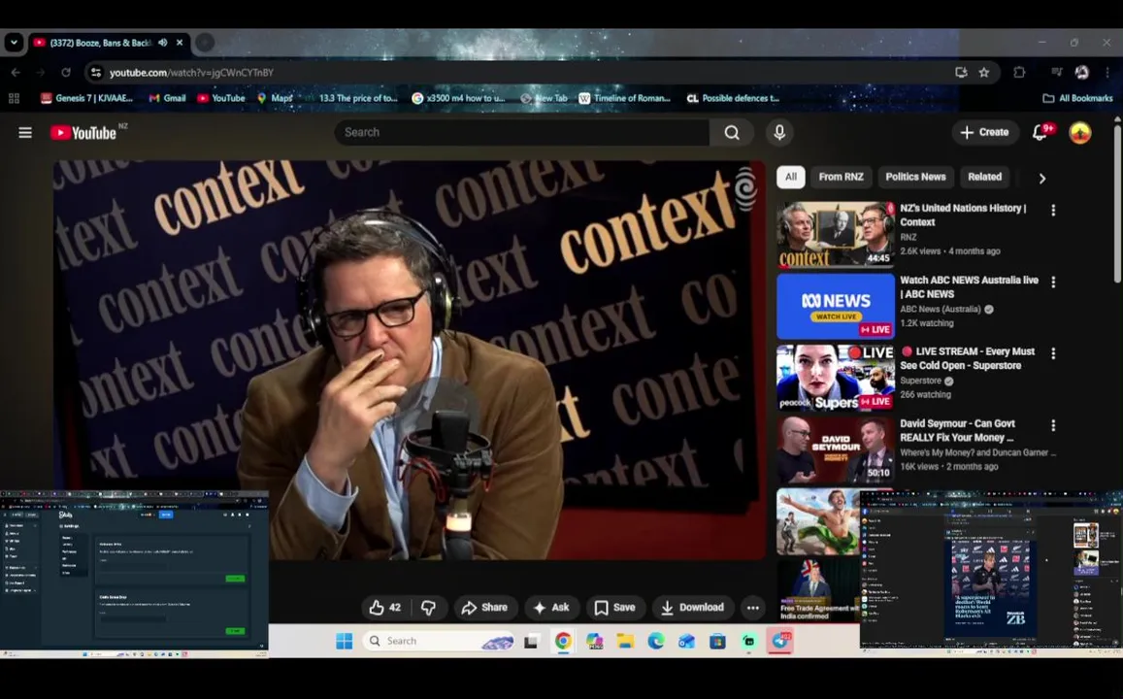This screenshot has width=1123, height=699.
Task: Open Microsoft Store from taskbar
Action: pos(717,641)
